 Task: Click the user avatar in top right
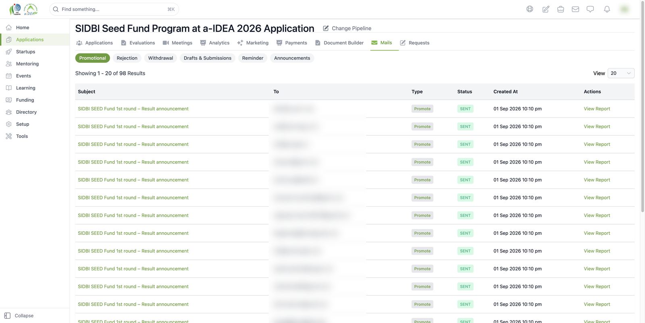coord(624,9)
